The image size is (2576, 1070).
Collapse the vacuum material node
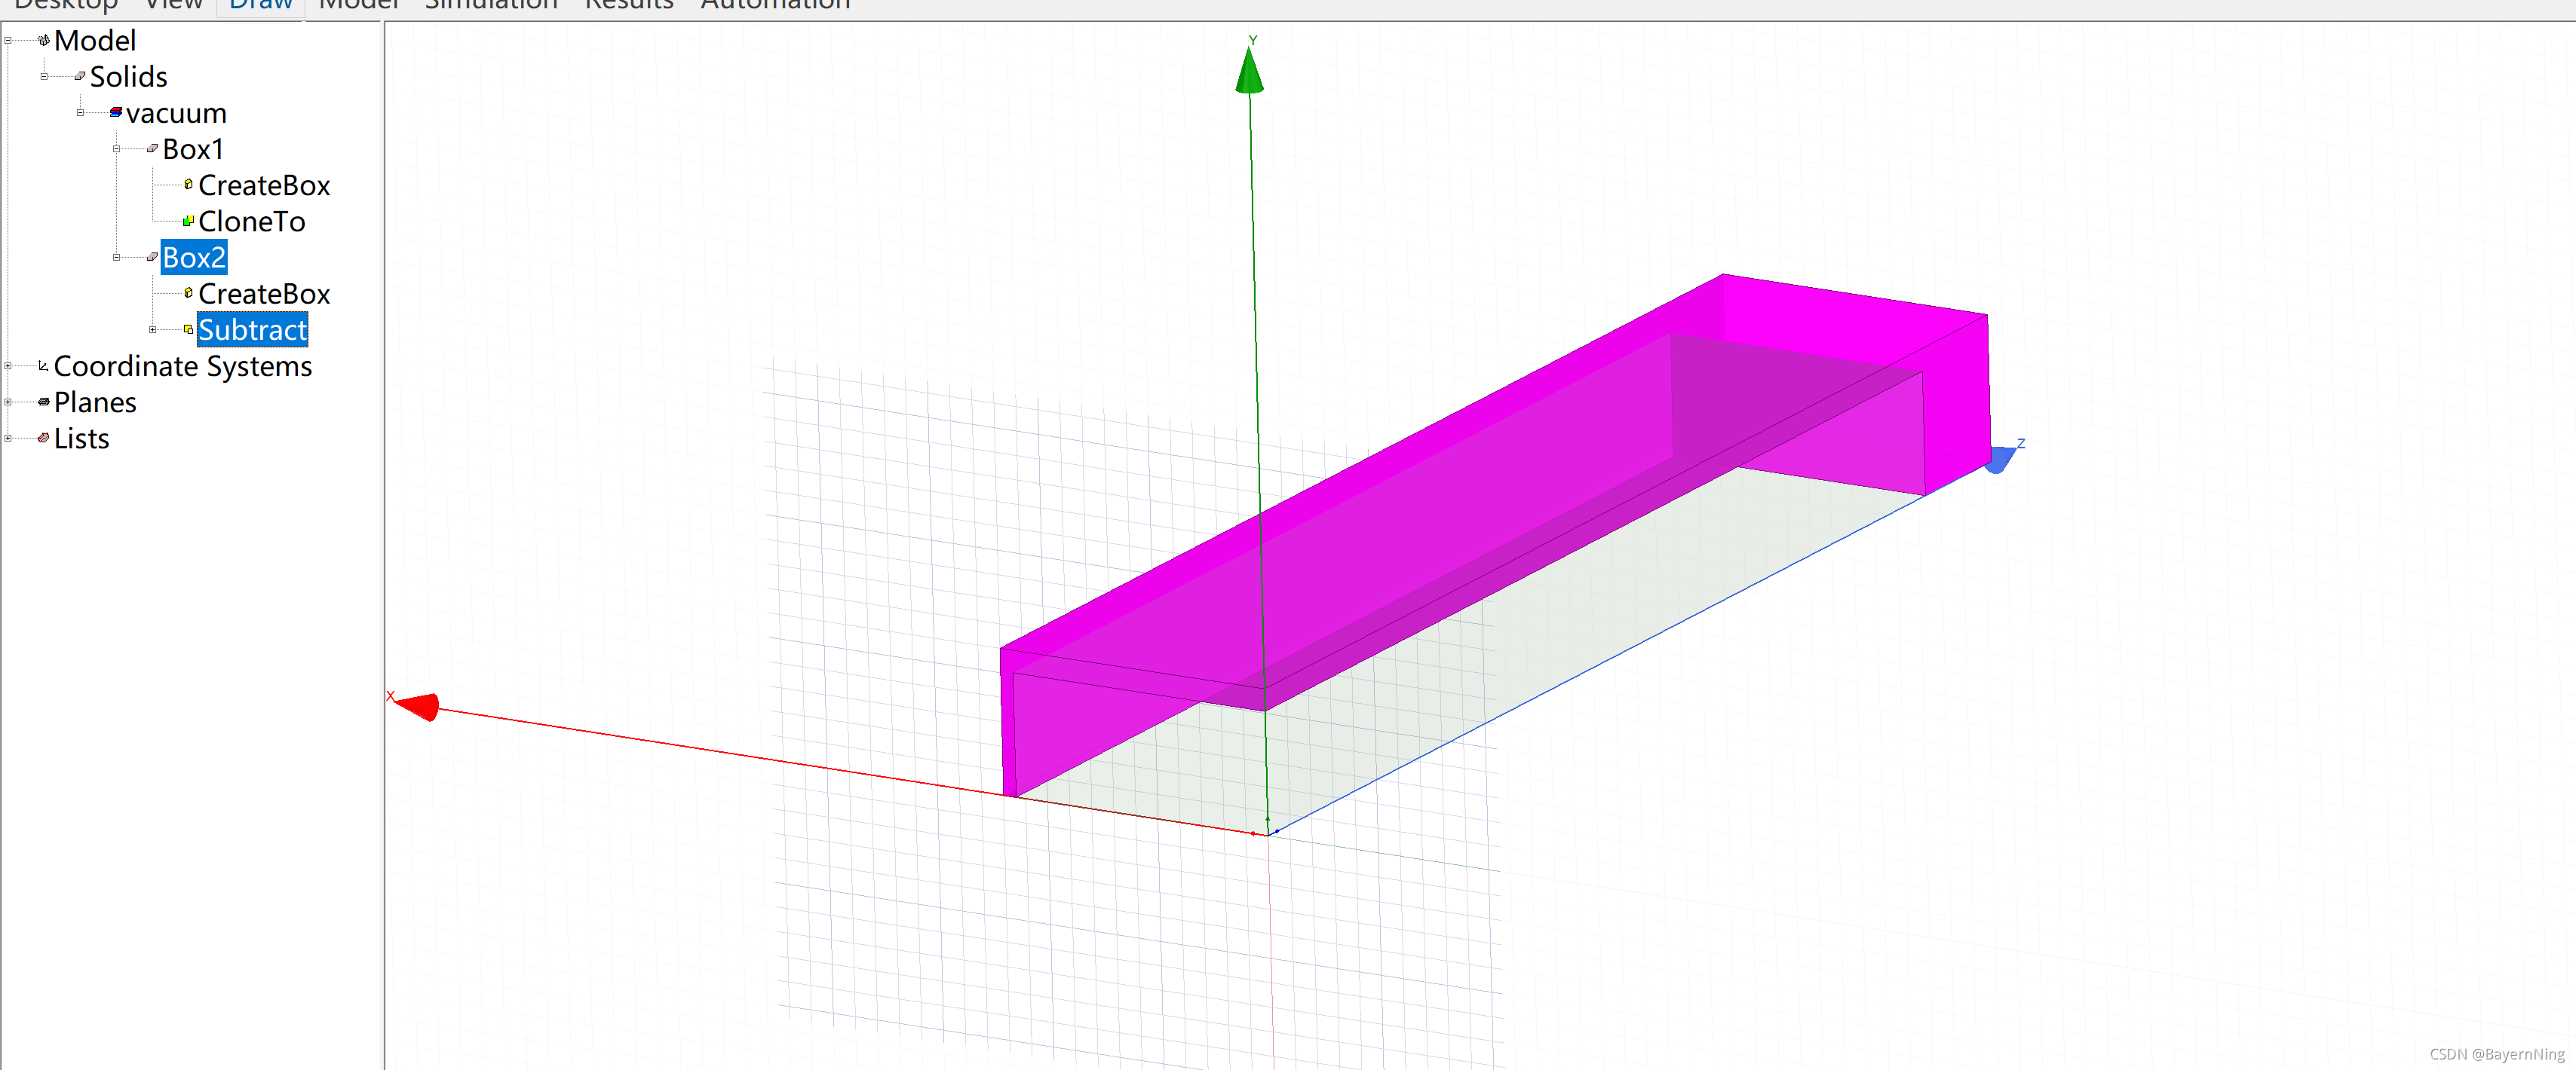click(80, 113)
